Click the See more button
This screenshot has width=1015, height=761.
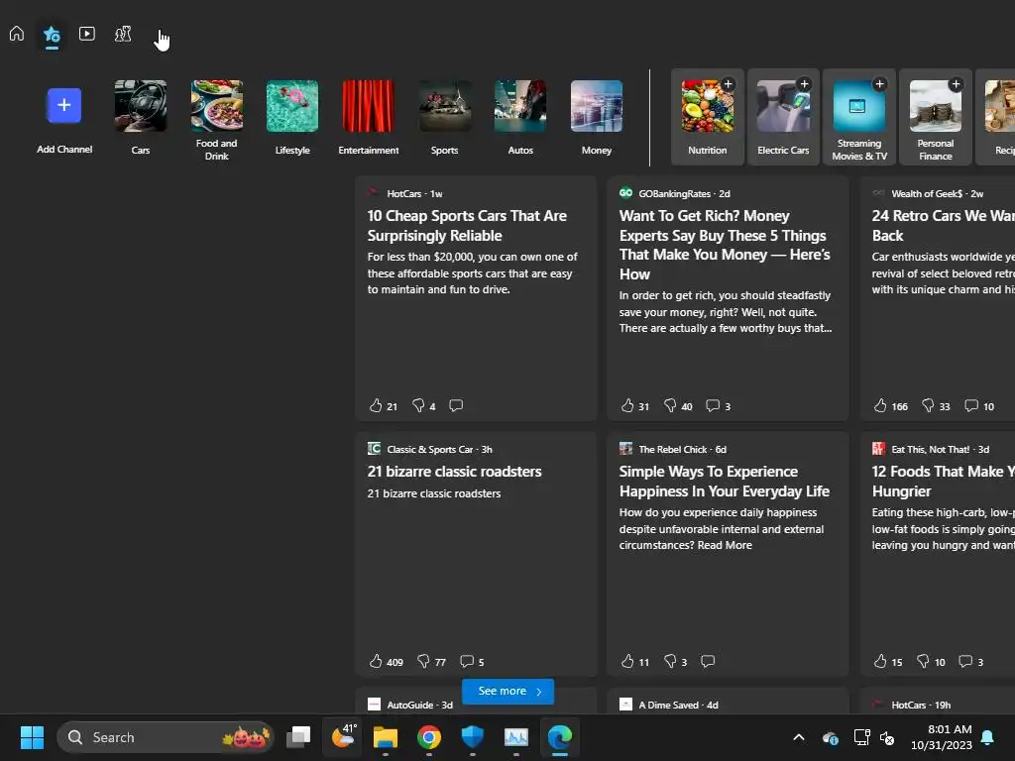coord(507,691)
